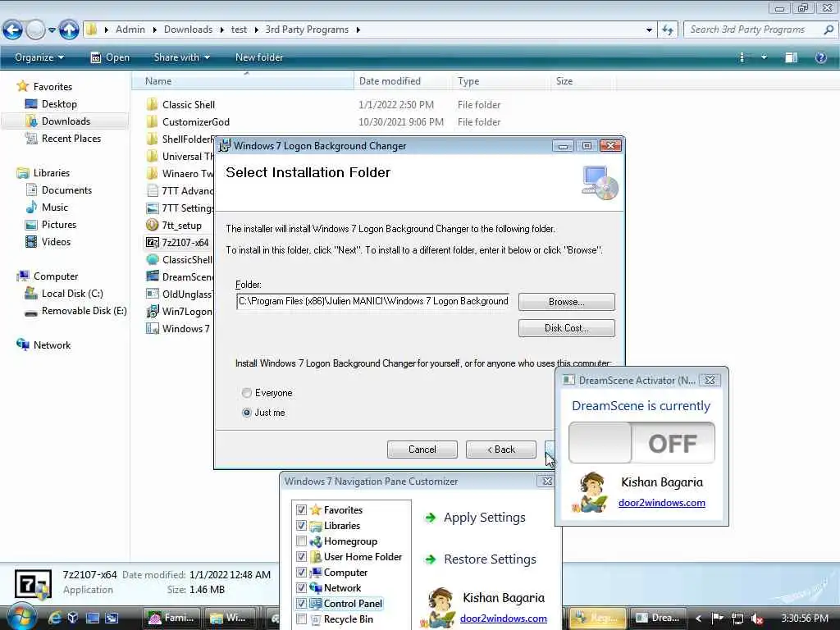Image resolution: width=840 pixels, height=630 pixels.
Task: Uncheck Libraries in Navigation Pane Customizer
Action: click(x=301, y=526)
